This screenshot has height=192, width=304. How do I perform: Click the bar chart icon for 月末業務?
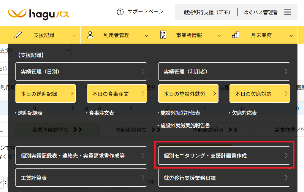[235, 35]
